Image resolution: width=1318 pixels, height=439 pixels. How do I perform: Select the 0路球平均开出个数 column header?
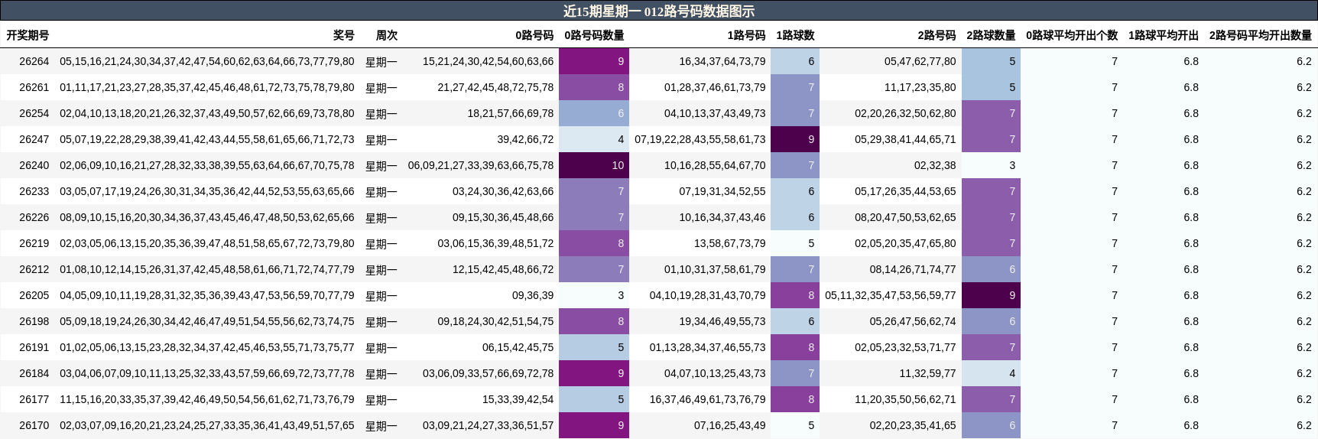(x=1072, y=35)
